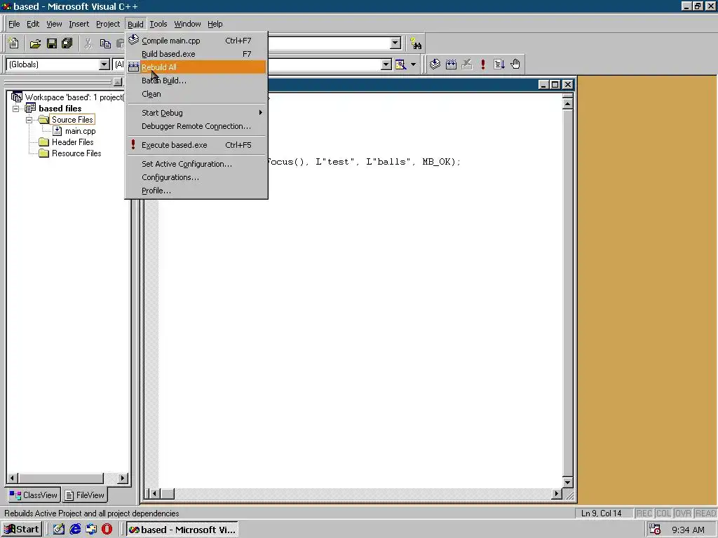Select Rebuild All in the Build menu
This screenshot has height=538, width=718.
coord(197,67)
